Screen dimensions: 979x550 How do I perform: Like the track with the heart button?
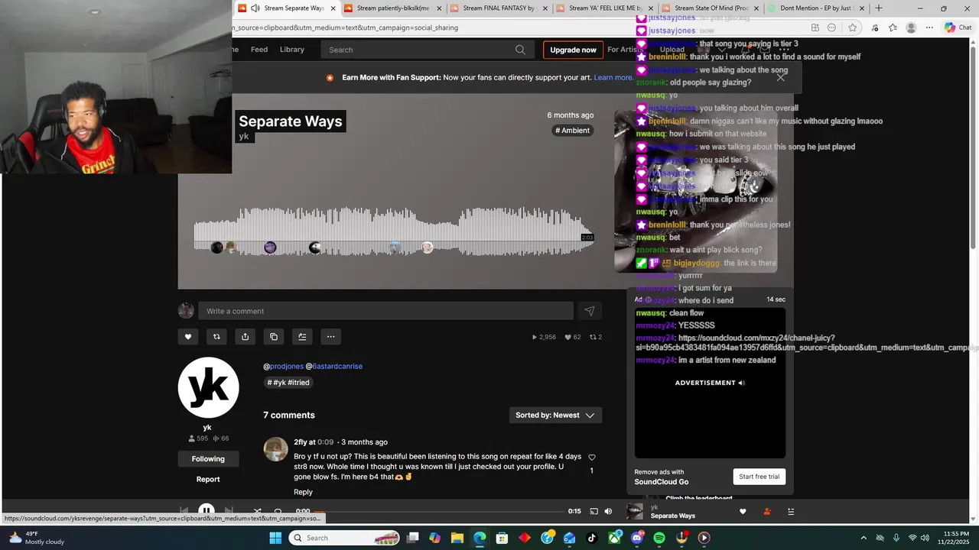click(188, 336)
